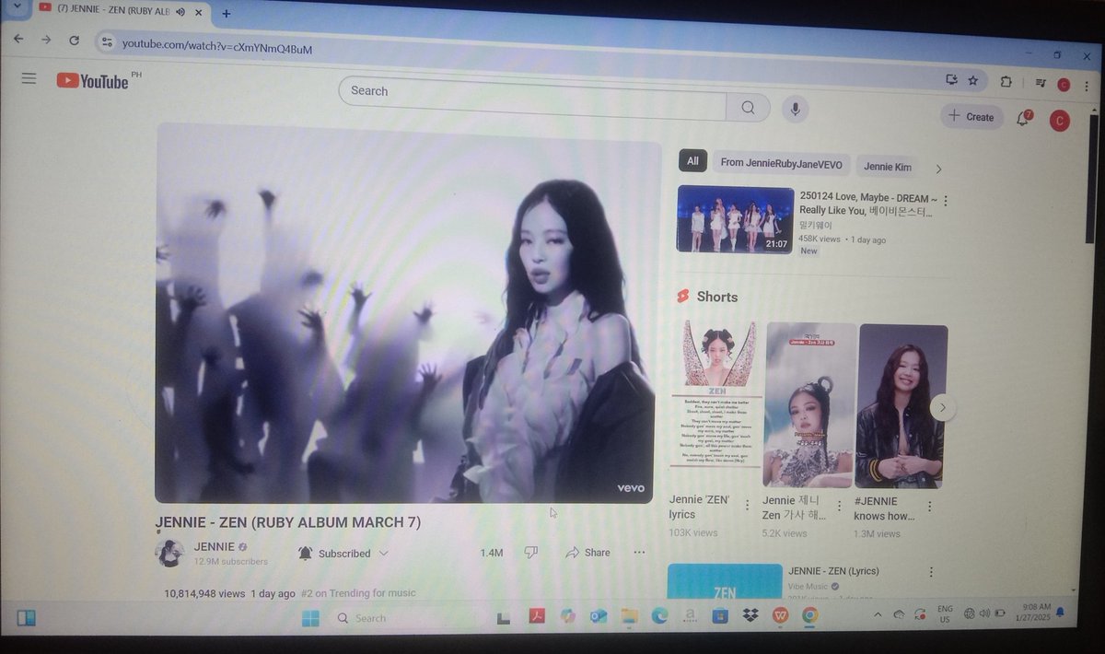Click the Create button
Image resolution: width=1105 pixels, height=654 pixels.
pos(971,116)
